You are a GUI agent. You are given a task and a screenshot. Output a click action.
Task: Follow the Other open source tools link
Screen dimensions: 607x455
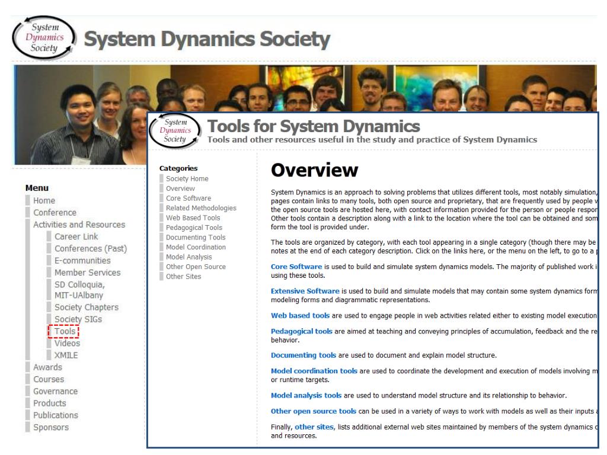[314, 411]
